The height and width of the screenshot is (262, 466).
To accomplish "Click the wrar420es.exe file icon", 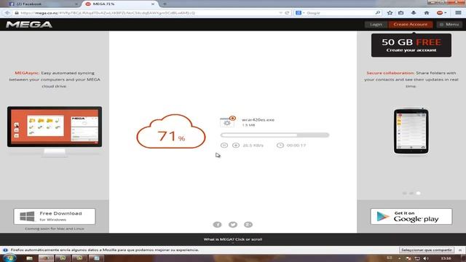I will click(x=228, y=122).
